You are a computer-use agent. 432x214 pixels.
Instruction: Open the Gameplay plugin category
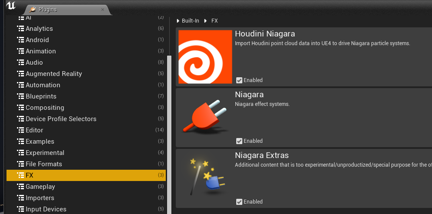pyautogui.click(x=86, y=187)
